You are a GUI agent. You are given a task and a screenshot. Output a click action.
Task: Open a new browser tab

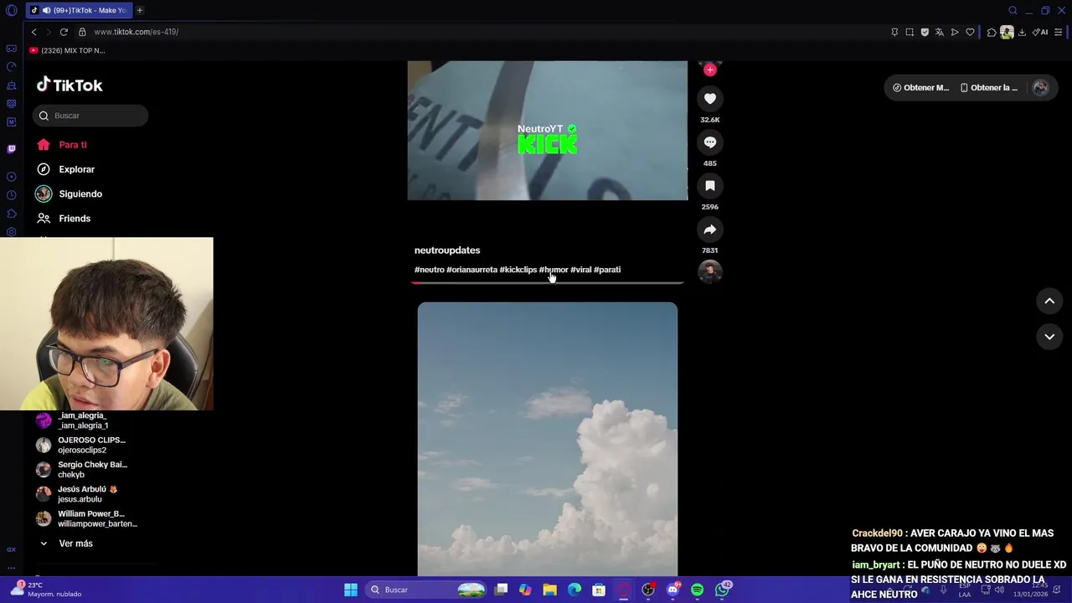tap(140, 10)
